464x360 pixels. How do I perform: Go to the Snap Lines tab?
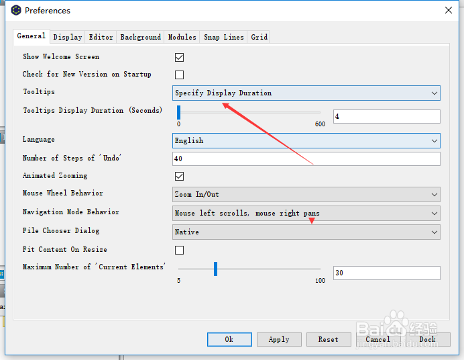224,37
